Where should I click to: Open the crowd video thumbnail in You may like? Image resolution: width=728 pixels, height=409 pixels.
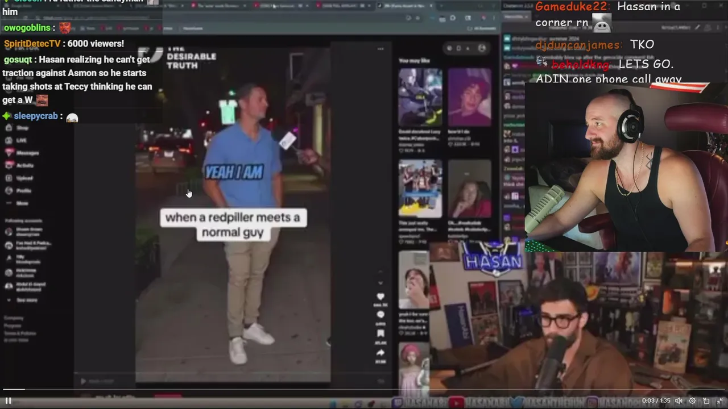coord(420,189)
